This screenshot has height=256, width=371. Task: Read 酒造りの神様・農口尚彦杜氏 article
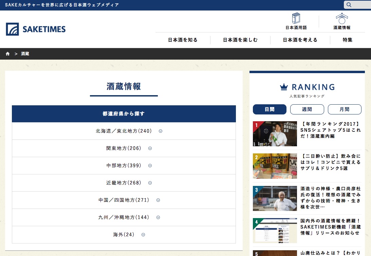coord(331,198)
